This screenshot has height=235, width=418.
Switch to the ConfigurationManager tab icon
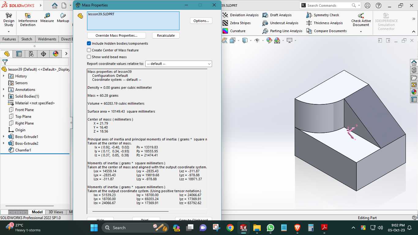tap(31, 54)
